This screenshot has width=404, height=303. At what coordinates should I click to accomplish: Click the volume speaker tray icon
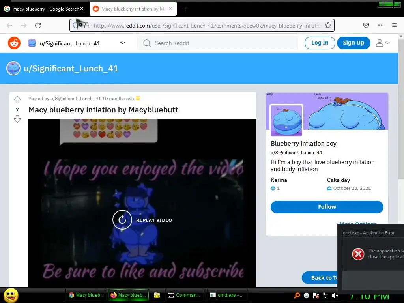tap(335, 296)
